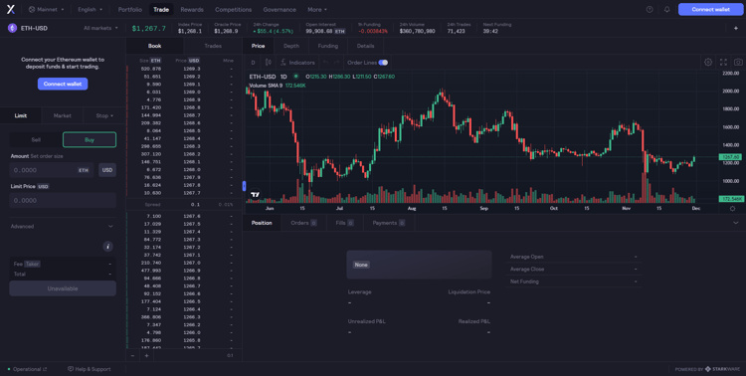Open the Orders tab
Screen dimensions: 746x376
tap(303, 223)
